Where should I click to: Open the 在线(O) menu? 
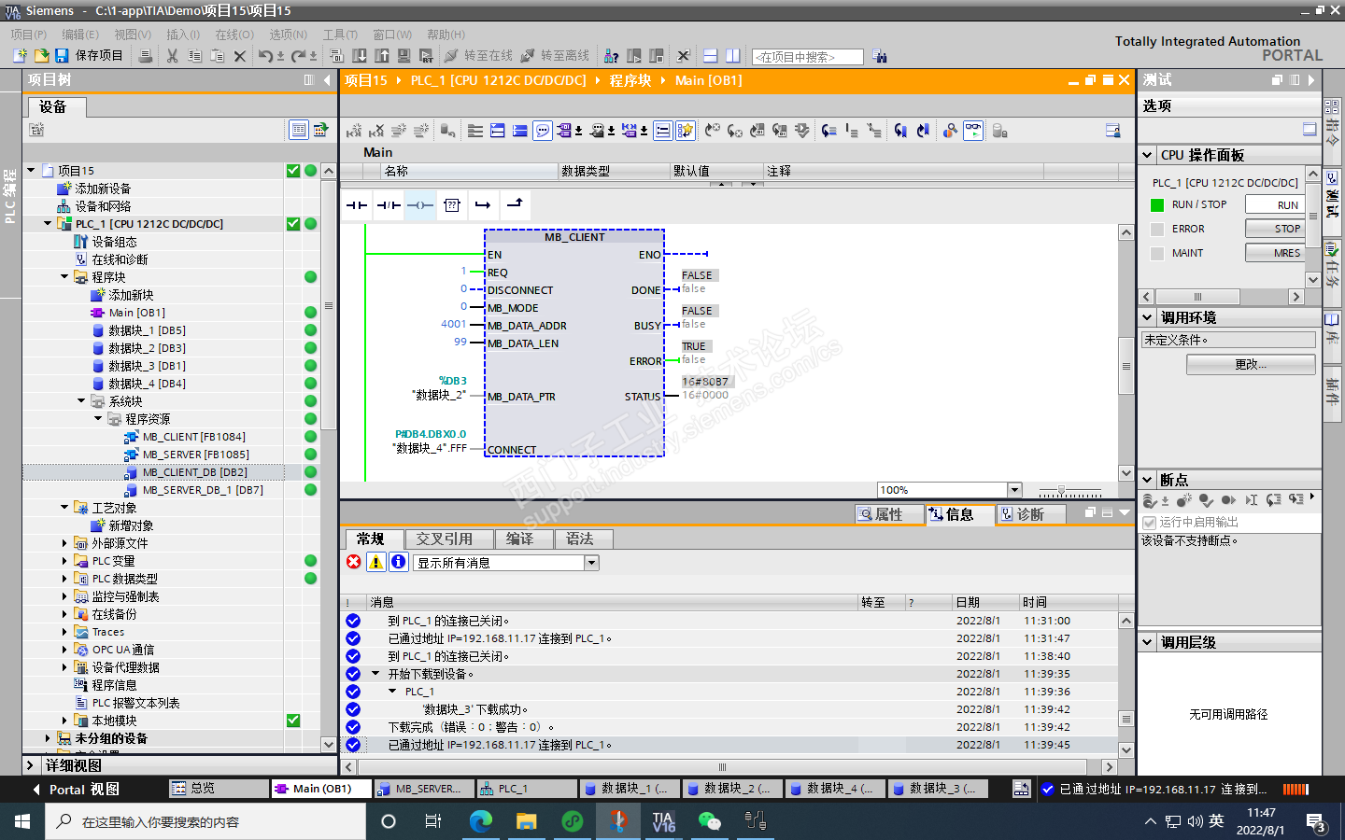pyautogui.click(x=234, y=35)
